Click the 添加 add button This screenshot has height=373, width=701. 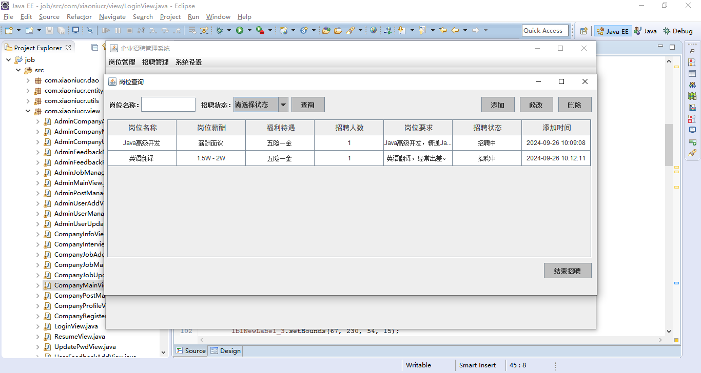click(x=498, y=105)
